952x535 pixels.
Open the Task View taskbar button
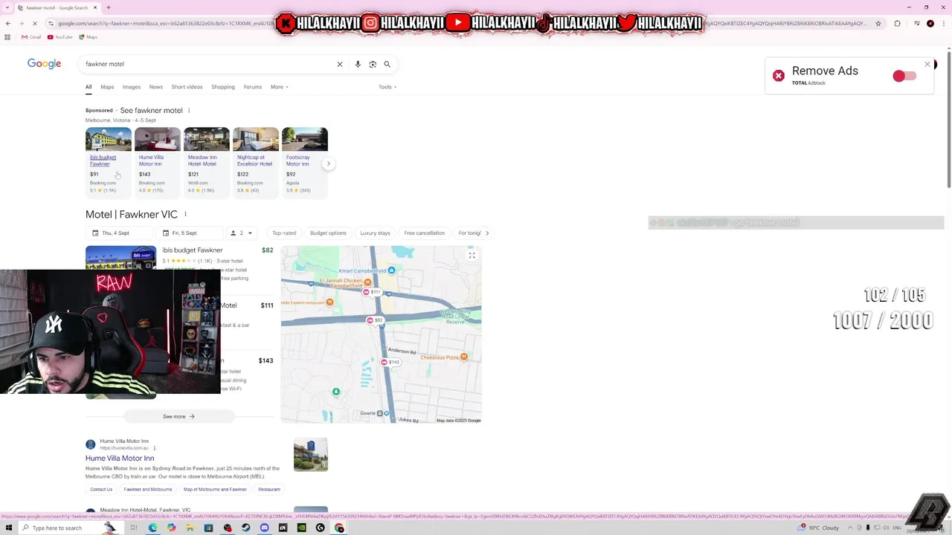tap(134, 528)
